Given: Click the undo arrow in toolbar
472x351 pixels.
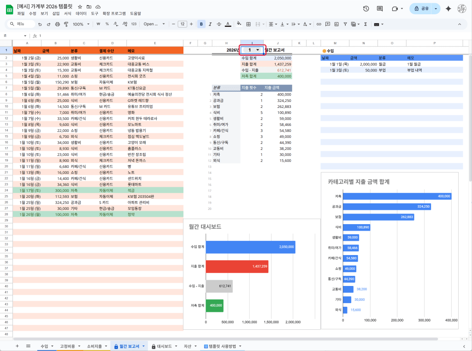Looking at the screenshot, I should (x=41, y=24).
